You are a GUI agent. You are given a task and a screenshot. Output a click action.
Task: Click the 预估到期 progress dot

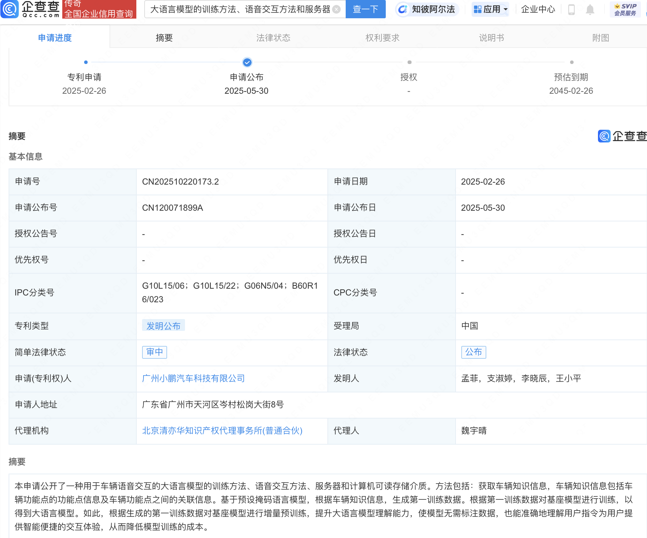pos(572,62)
